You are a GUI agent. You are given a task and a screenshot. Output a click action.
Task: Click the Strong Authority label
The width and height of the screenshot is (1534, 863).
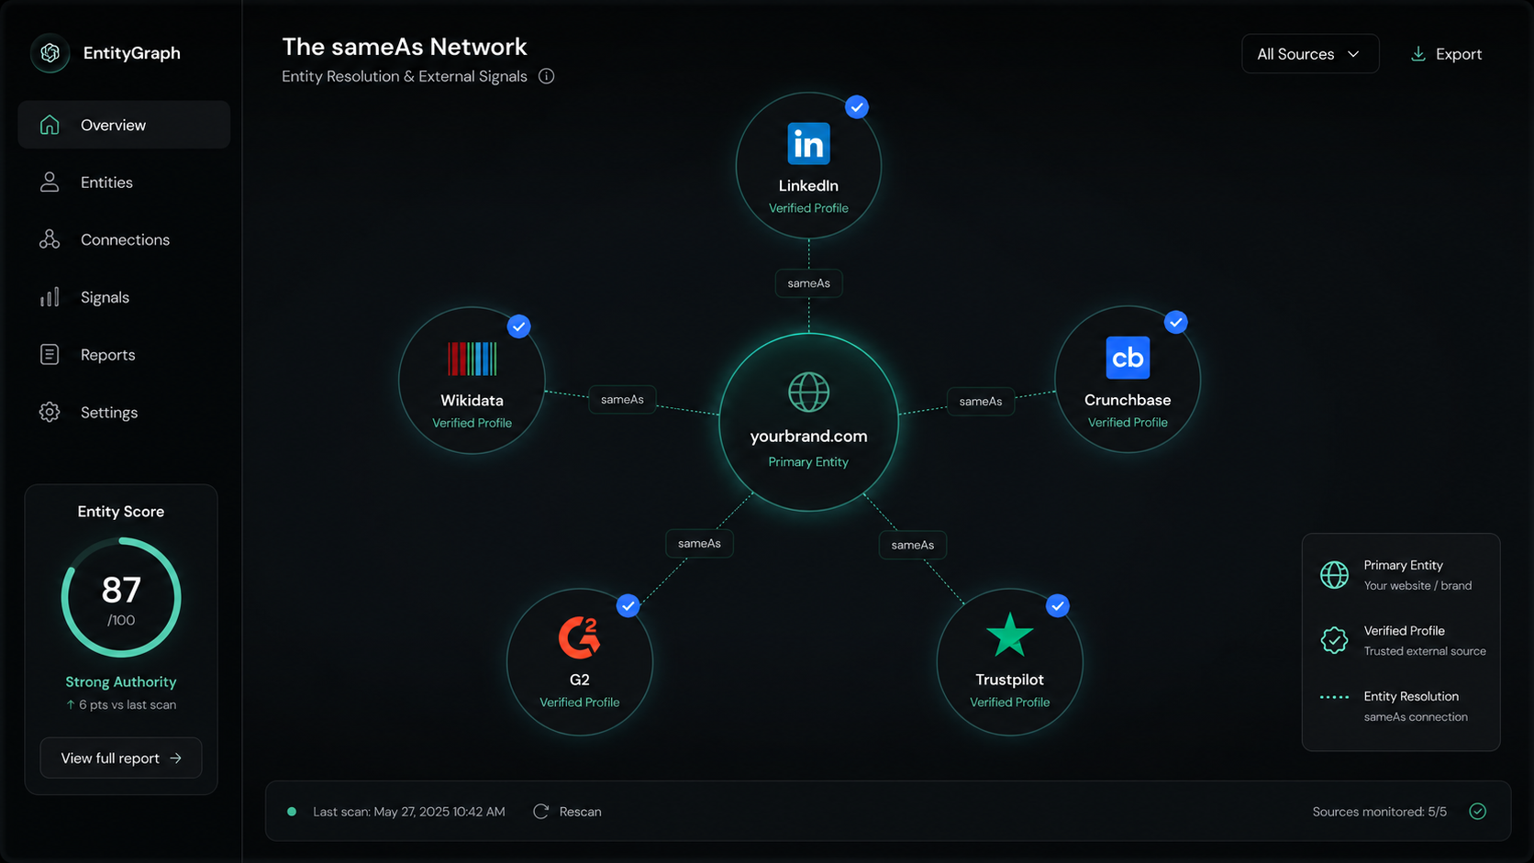[x=121, y=682]
